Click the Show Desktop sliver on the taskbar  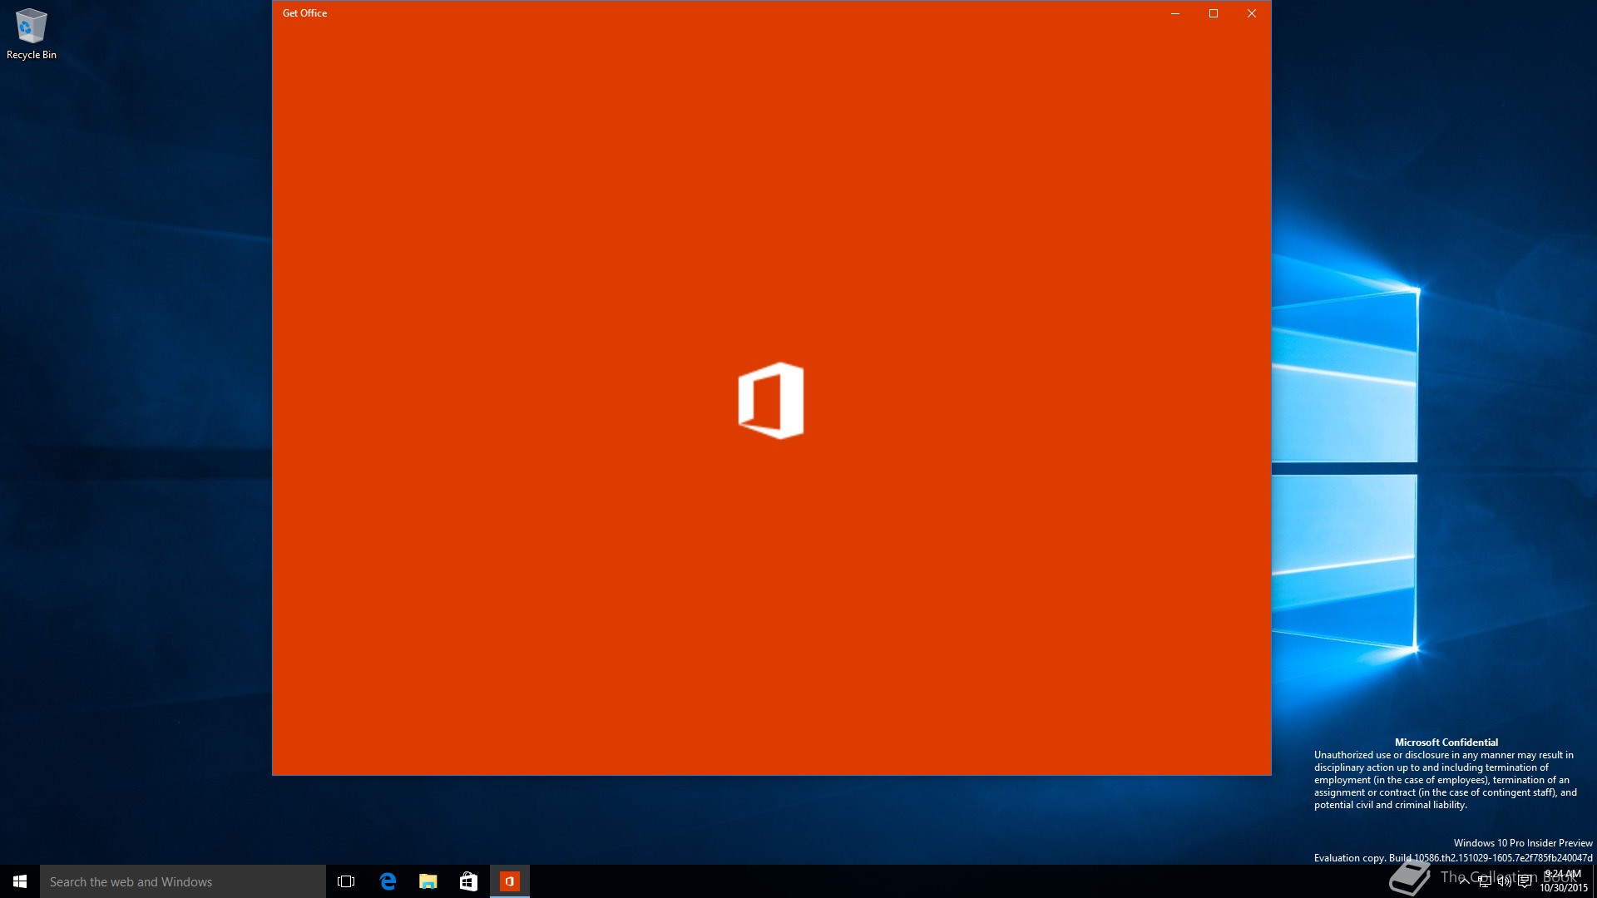1595,881
